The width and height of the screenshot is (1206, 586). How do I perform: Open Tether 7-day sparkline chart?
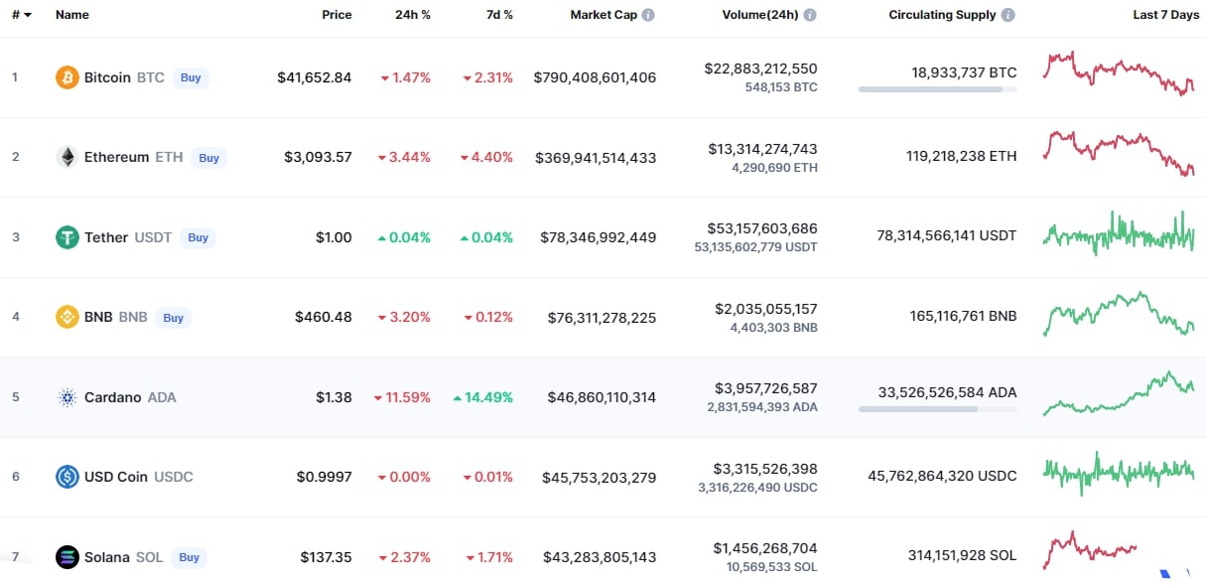click(1119, 234)
